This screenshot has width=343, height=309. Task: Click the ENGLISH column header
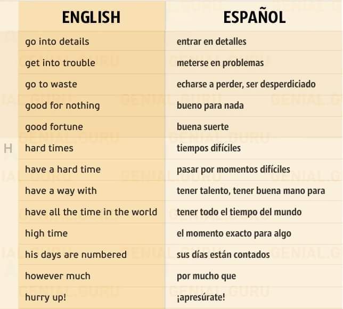pos(91,17)
